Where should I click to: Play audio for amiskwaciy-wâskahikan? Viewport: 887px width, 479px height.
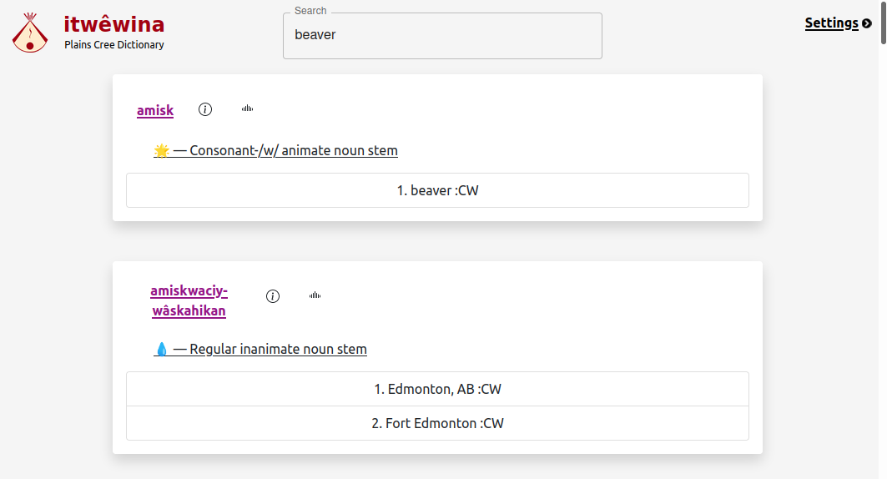tap(315, 295)
